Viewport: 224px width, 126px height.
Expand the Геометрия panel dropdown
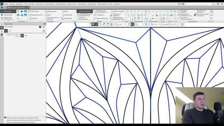[x=74, y=21]
